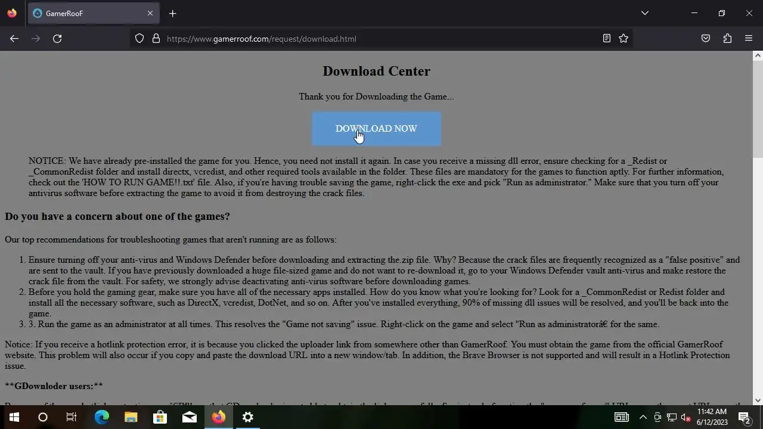
Task: Open Settings gear on the taskbar
Action: pos(248,417)
